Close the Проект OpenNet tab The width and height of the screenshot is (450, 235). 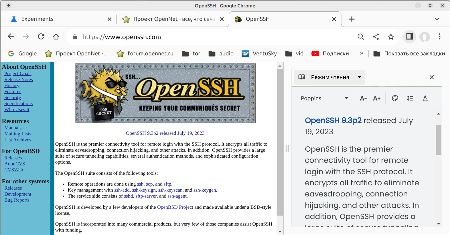[222, 19]
